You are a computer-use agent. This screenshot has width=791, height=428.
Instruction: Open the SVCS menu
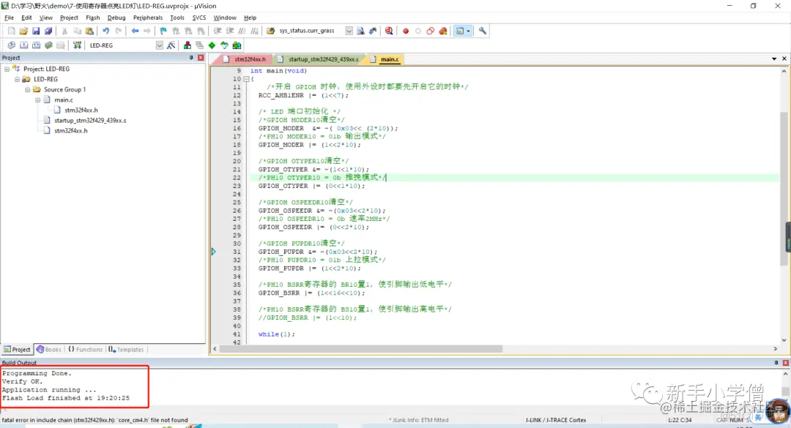click(x=198, y=18)
